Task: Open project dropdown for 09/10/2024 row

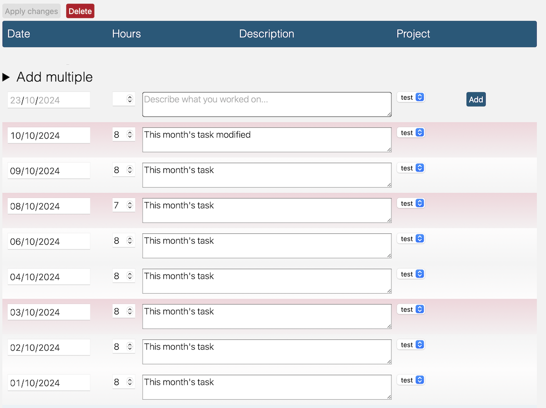Action: (411, 168)
